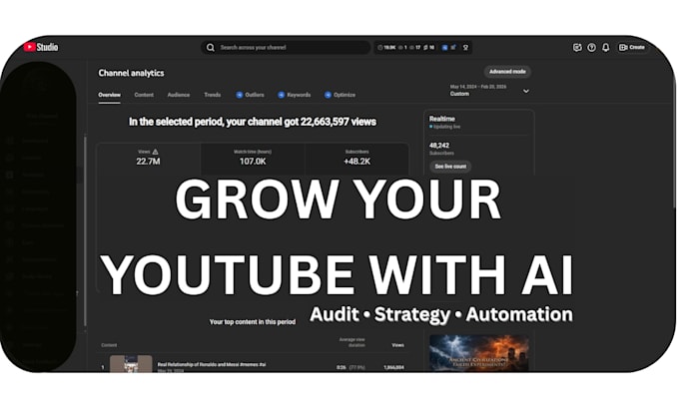Click the blue square extension icon in top bar

pyautogui.click(x=444, y=47)
